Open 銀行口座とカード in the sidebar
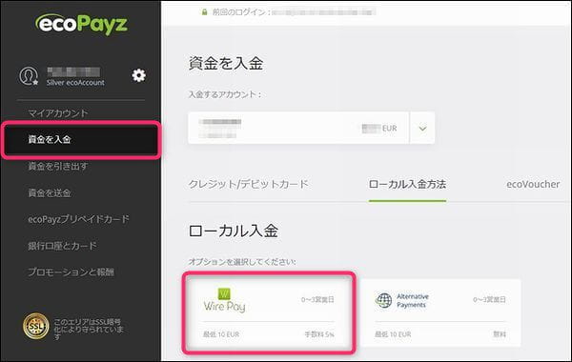 pos(62,246)
